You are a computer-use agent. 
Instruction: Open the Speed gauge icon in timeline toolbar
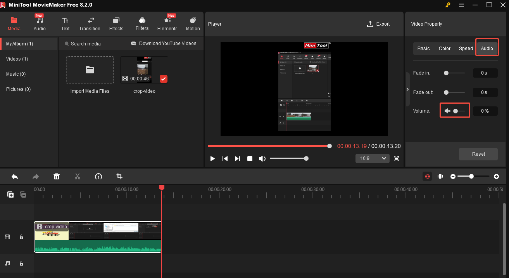98,176
